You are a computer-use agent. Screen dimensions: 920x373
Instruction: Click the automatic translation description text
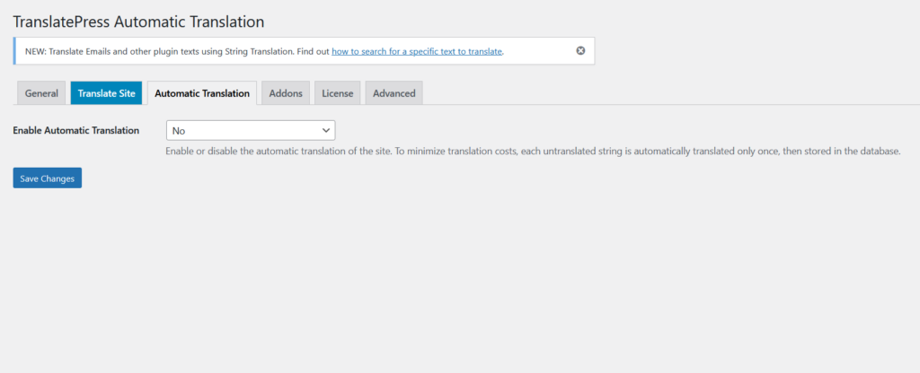point(533,151)
